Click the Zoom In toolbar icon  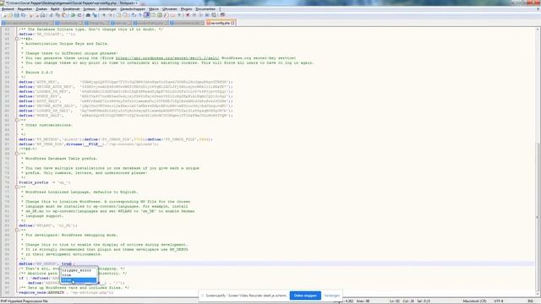click(x=104, y=15)
